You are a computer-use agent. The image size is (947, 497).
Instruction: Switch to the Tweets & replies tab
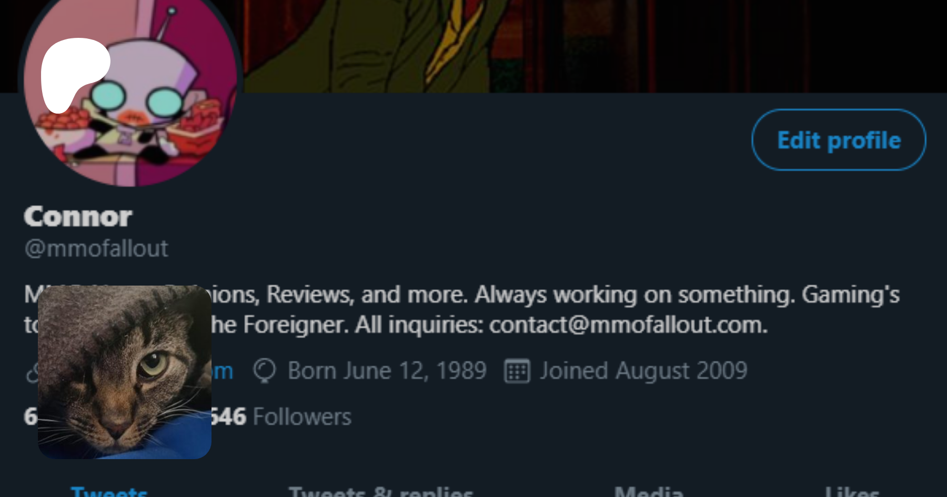(381, 492)
